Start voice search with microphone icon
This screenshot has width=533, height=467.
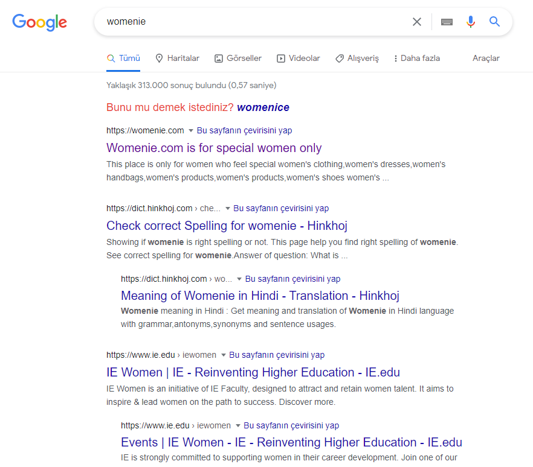470,22
